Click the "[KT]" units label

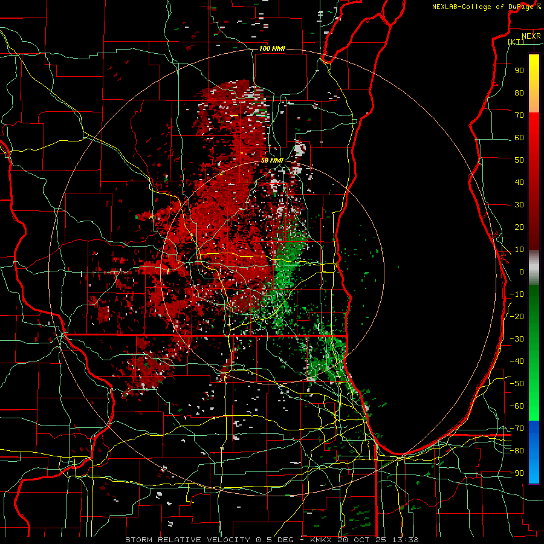pyautogui.click(x=516, y=42)
